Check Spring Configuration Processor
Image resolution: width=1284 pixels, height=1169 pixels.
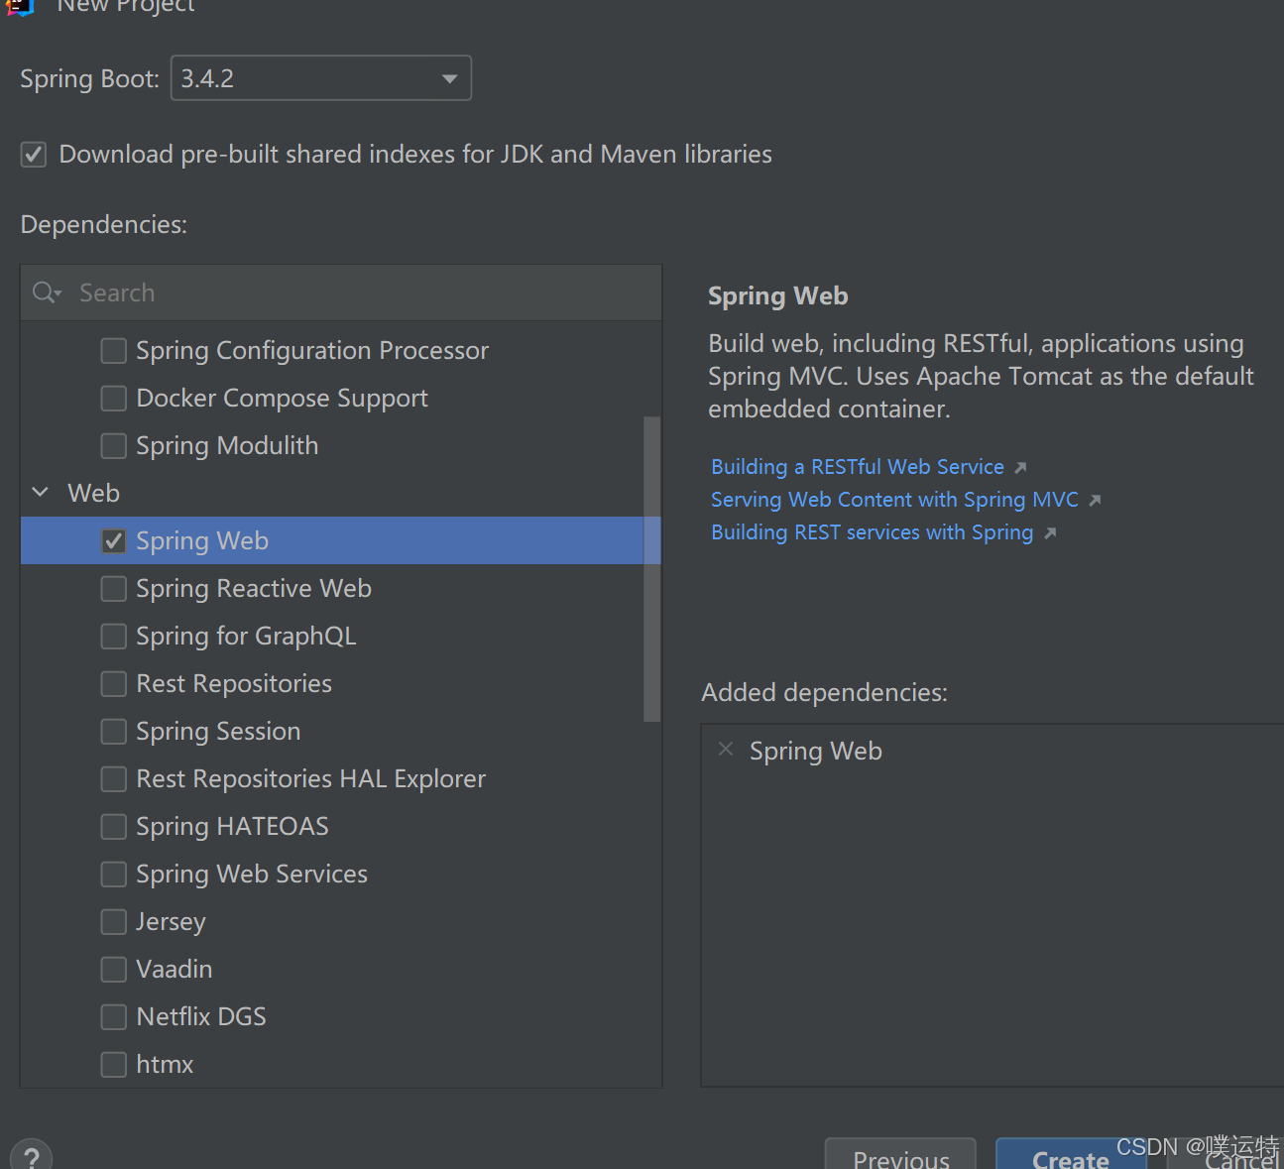tap(114, 351)
